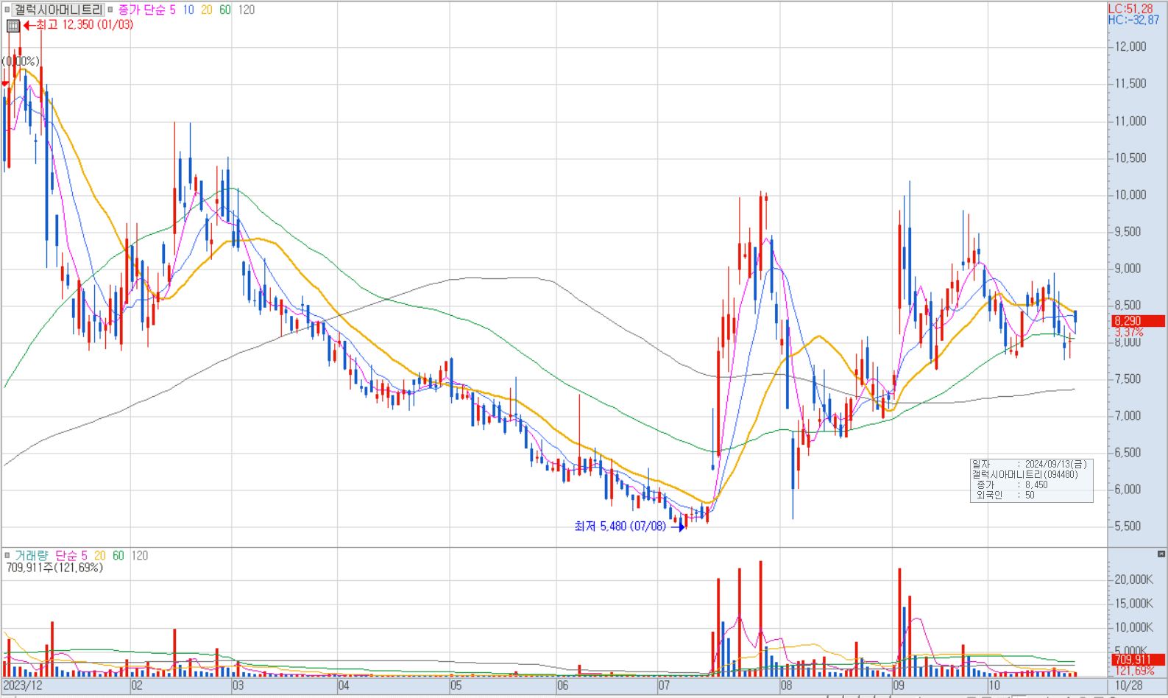This screenshot has height=698, width=1168.
Task: Select the price 5-day moving average legend
Action: point(172,10)
